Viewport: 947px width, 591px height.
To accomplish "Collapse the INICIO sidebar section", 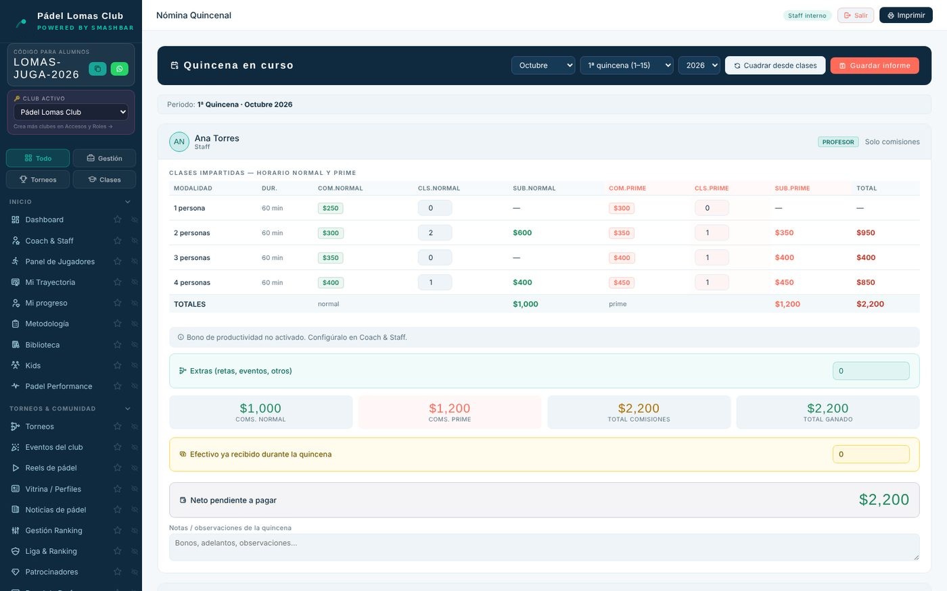I will [x=128, y=202].
